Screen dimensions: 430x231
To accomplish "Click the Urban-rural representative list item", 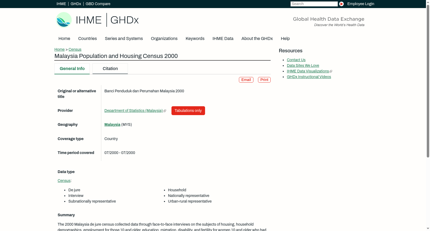I will [x=190, y=201].
